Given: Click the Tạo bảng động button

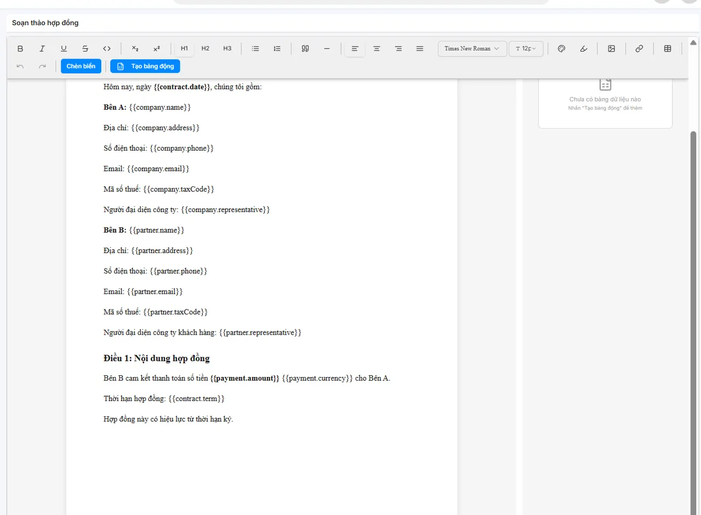Looking at the screenshot, I should click(x=145, y=66).
